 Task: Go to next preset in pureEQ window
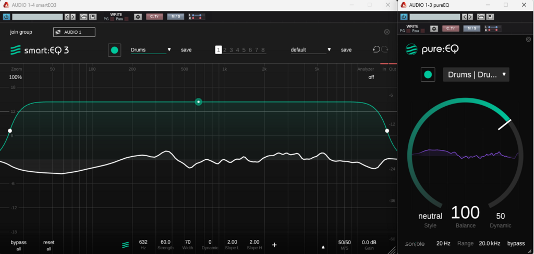tap(470, 17)
